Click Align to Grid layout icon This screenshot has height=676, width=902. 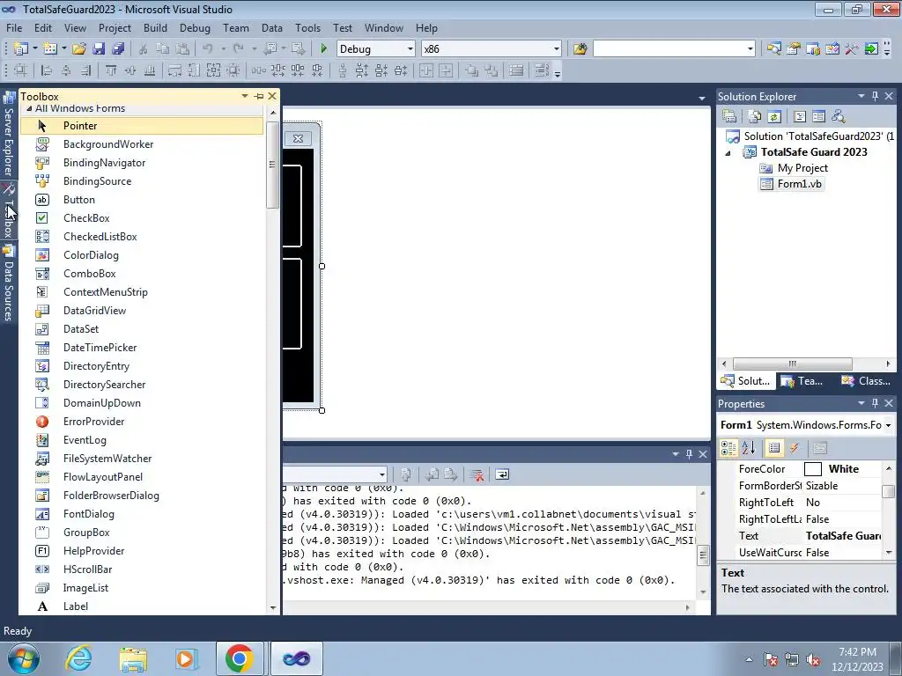coord(20,70)
